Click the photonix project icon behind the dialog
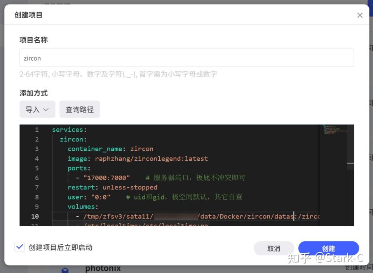Viewport: 373px width, 273px height. point(65,270)
